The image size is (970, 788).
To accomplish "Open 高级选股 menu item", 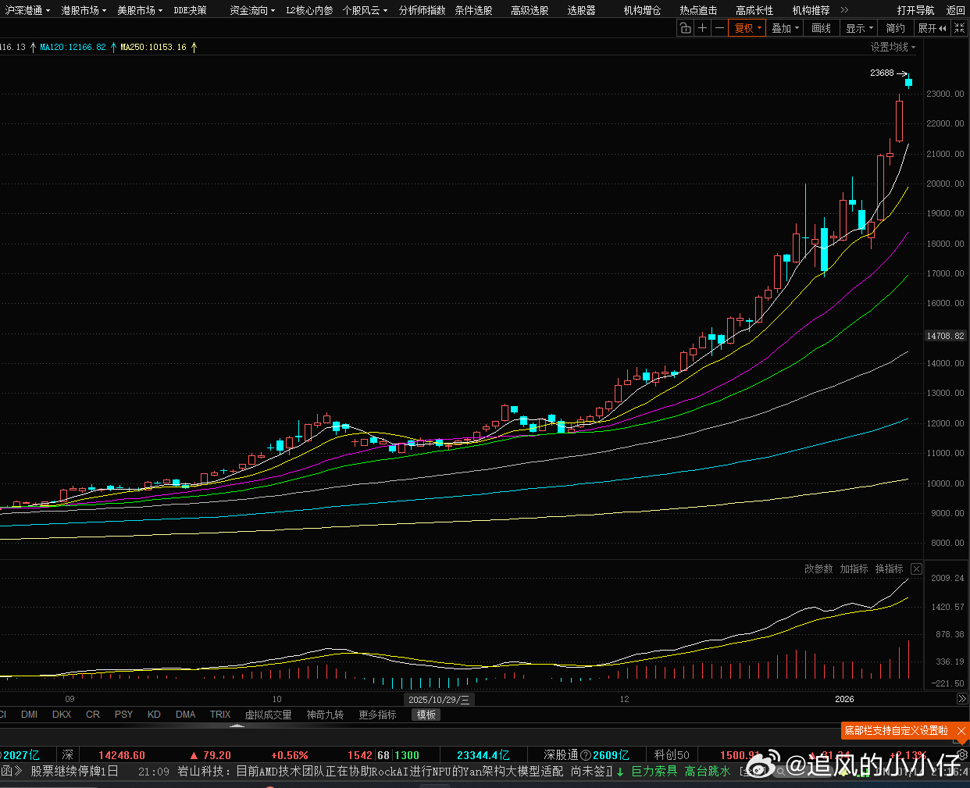I will click(x=530, y=10).
